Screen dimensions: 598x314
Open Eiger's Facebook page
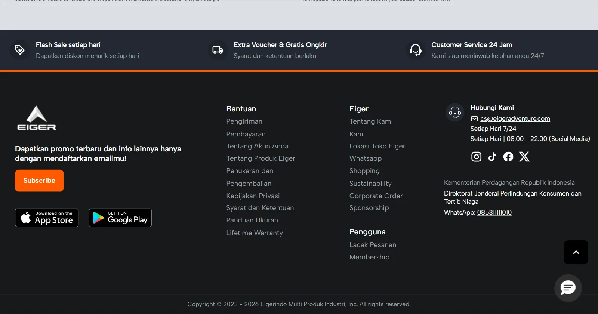(508, 157)
